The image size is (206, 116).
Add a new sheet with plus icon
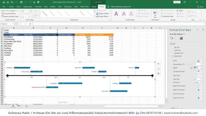point(26,106)
